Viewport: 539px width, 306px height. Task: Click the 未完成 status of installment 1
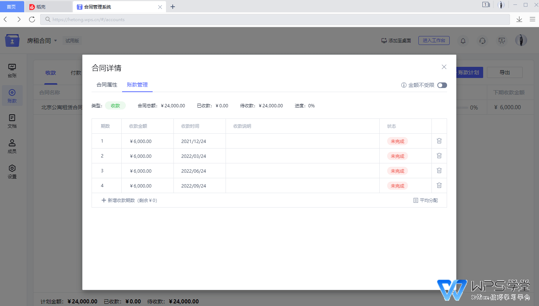(x=397, y=141)
